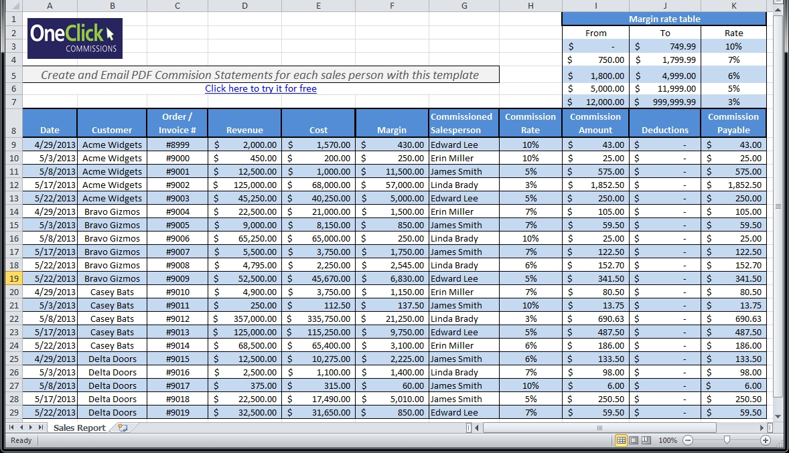Insert a new worksheet tab
Viewport: 789px width, 453px height.
click(122, 428)
